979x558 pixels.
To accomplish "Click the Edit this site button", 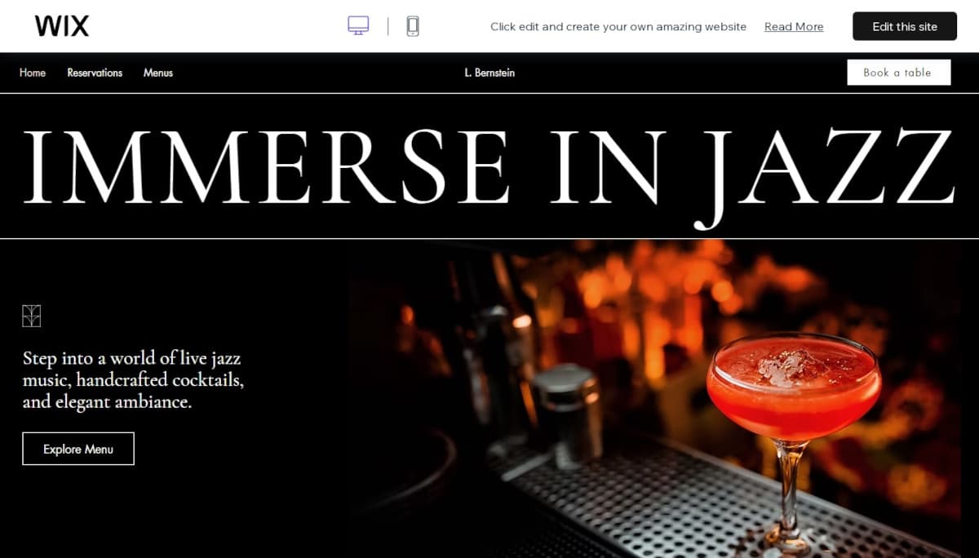I will pos(905,26).
